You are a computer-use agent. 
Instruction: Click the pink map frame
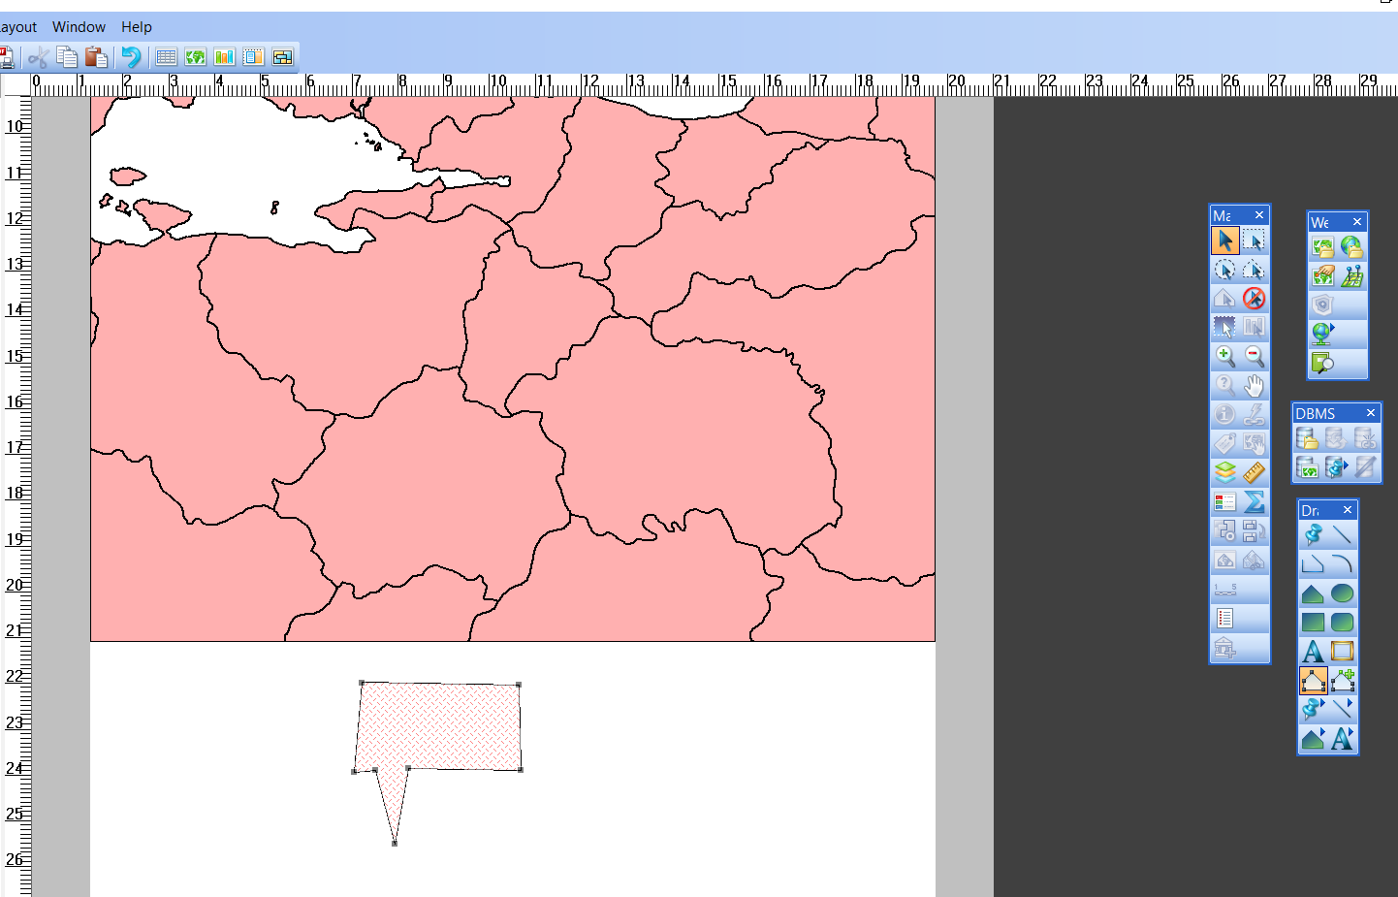pyautogui.click(x=513, y=368)
